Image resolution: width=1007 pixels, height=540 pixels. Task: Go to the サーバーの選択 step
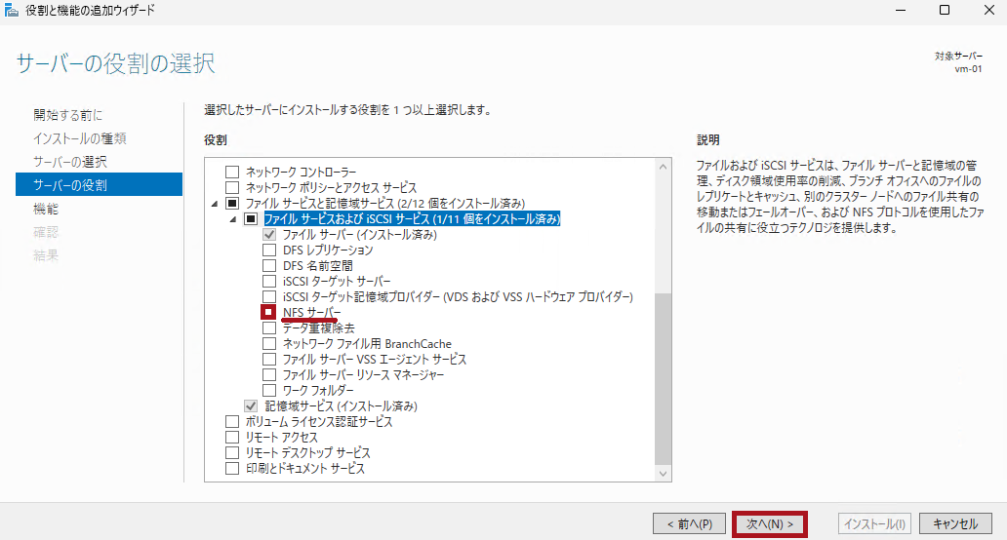click(70, 162)
